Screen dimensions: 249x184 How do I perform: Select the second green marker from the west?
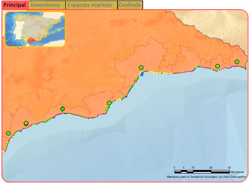pos(26,123)
